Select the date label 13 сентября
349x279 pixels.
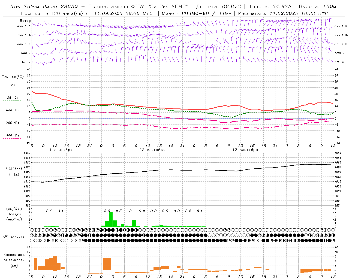tap(245, 150)
